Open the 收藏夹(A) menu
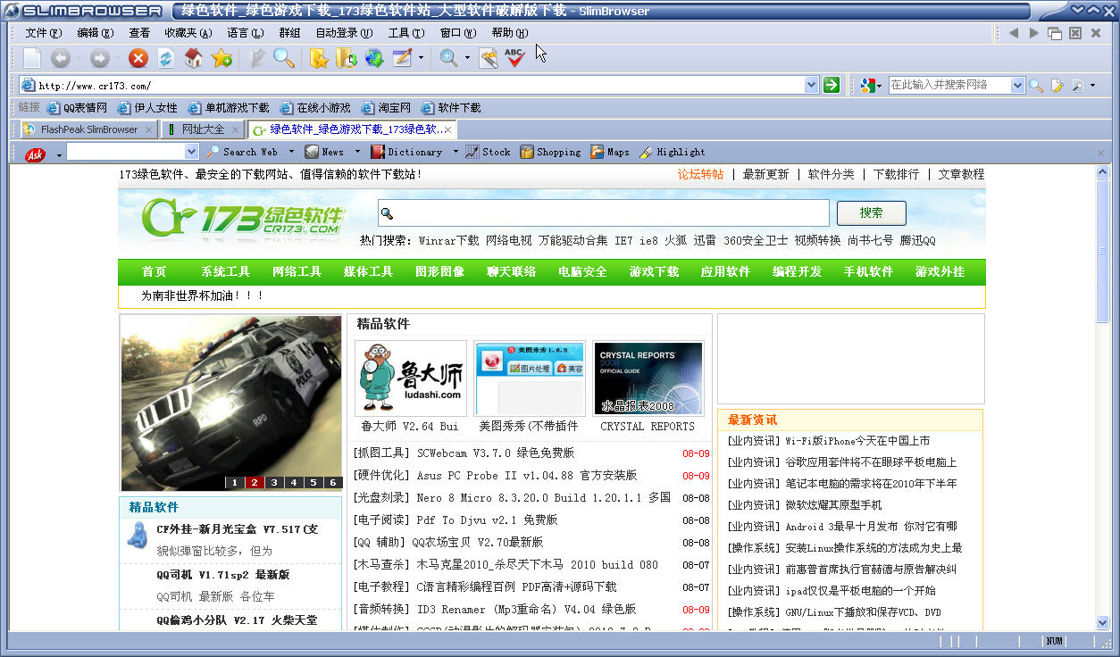Screen dimensions: 1120x657 [188, 33]
